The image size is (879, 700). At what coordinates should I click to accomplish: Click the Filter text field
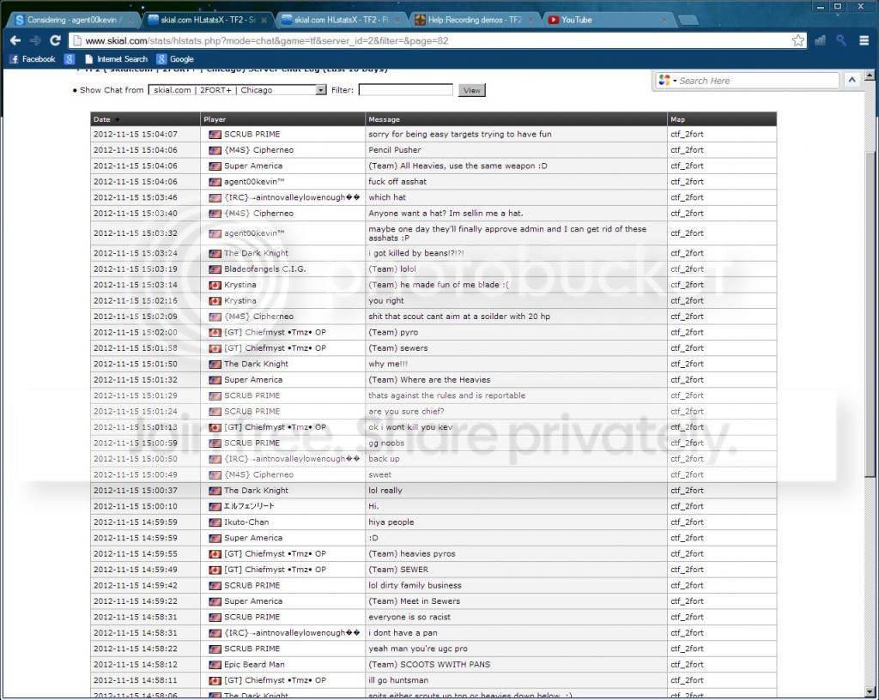405,89
